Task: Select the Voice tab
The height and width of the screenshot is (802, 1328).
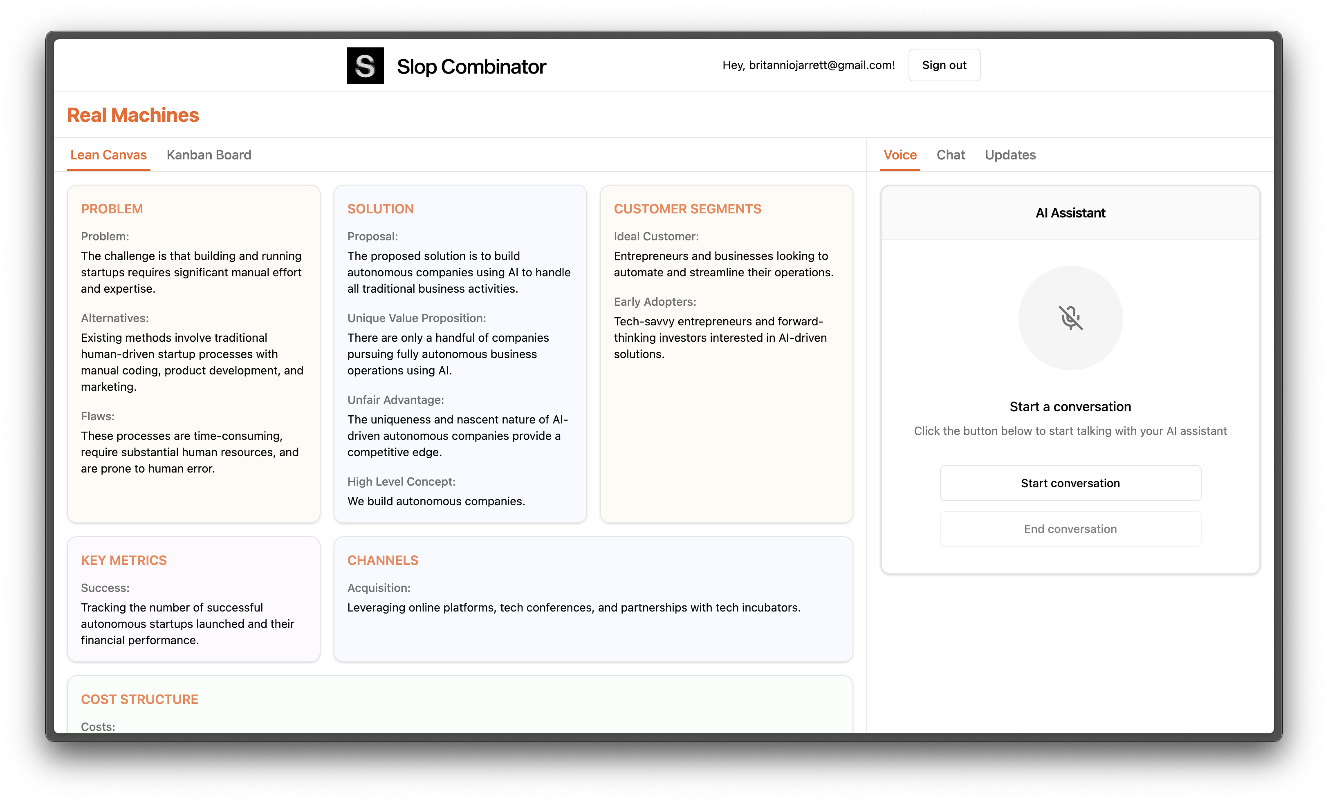Action: (900, 155)
